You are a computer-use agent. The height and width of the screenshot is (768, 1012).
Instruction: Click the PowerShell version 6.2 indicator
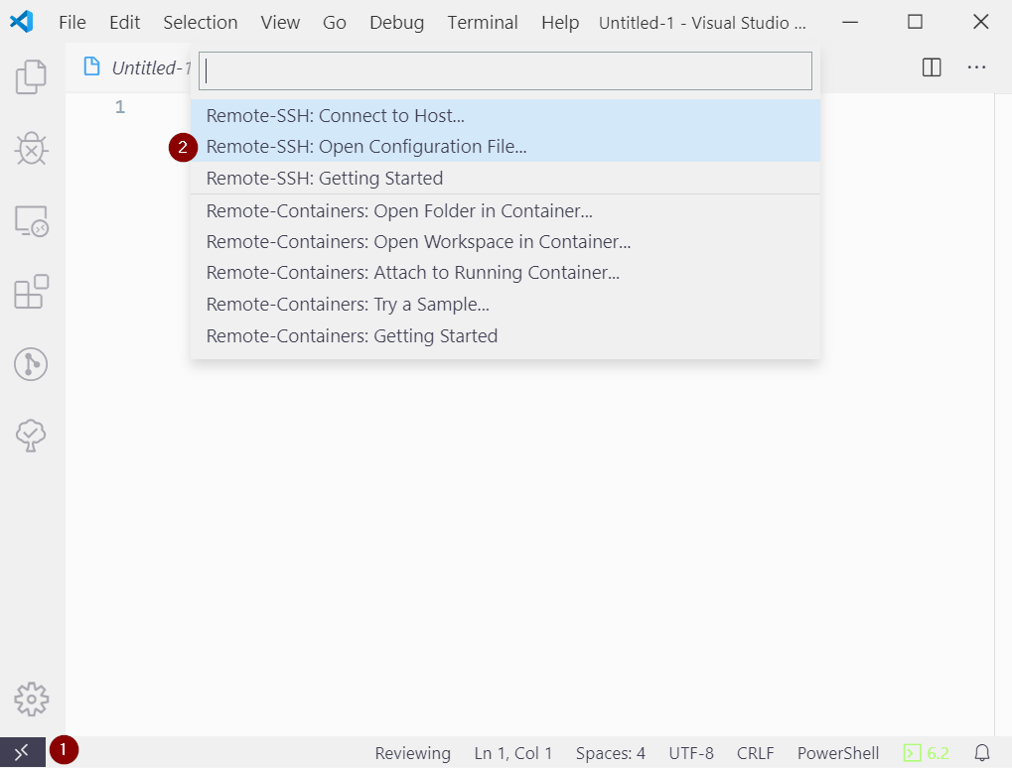(927, 752)
